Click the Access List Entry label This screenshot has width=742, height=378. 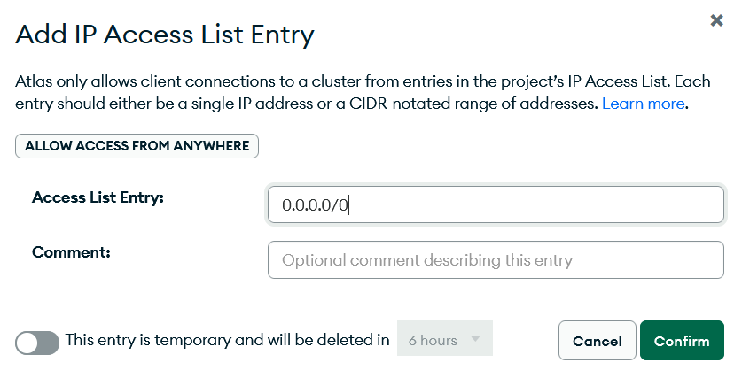click(98, 197)
